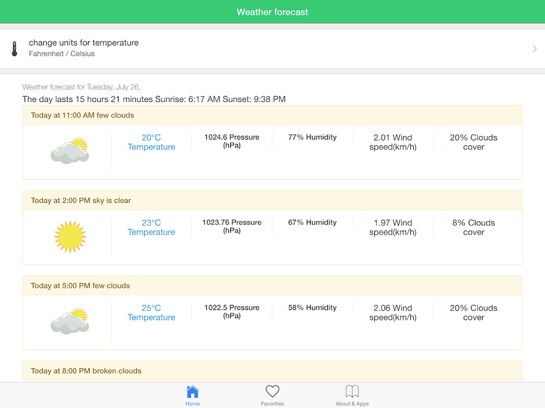545x408 pixels.
Task: Click the sun icon for 2:00 PM
Action: tap(70, 237)
